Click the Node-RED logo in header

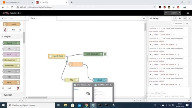[6, 13]
